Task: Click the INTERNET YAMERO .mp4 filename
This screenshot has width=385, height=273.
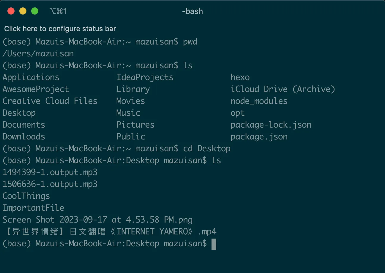Action: pos(110,232)
